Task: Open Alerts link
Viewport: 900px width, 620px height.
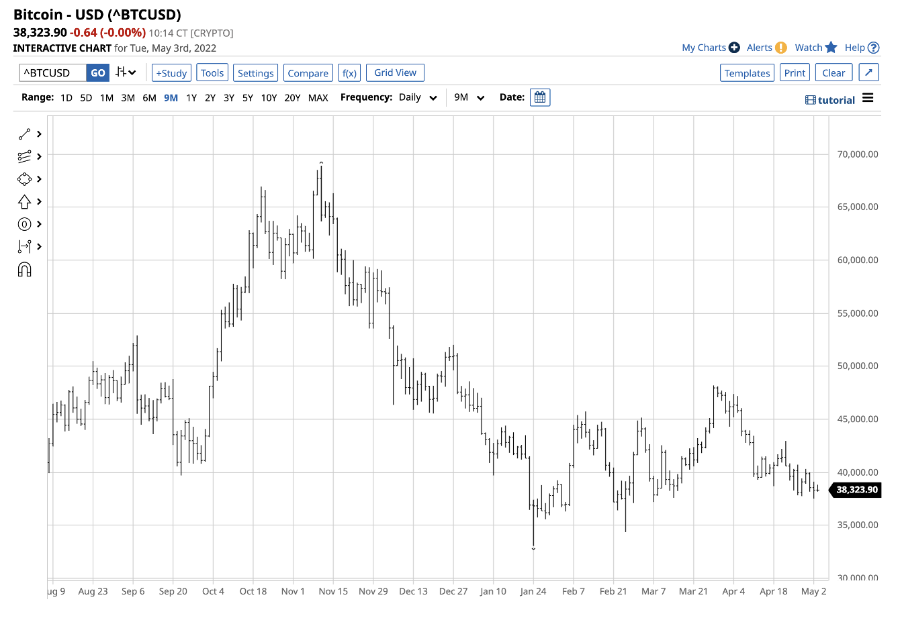Action: (760, 48)
